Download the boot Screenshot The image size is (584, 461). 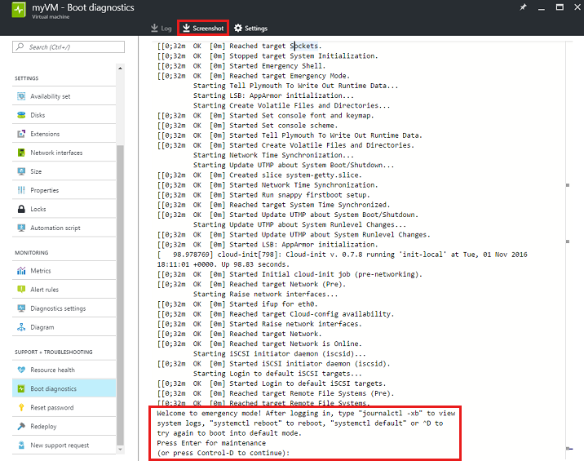click(x=203, y=29)
